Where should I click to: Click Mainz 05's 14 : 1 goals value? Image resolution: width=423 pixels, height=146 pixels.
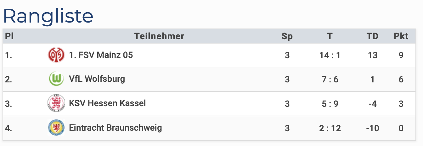[330, 55]
